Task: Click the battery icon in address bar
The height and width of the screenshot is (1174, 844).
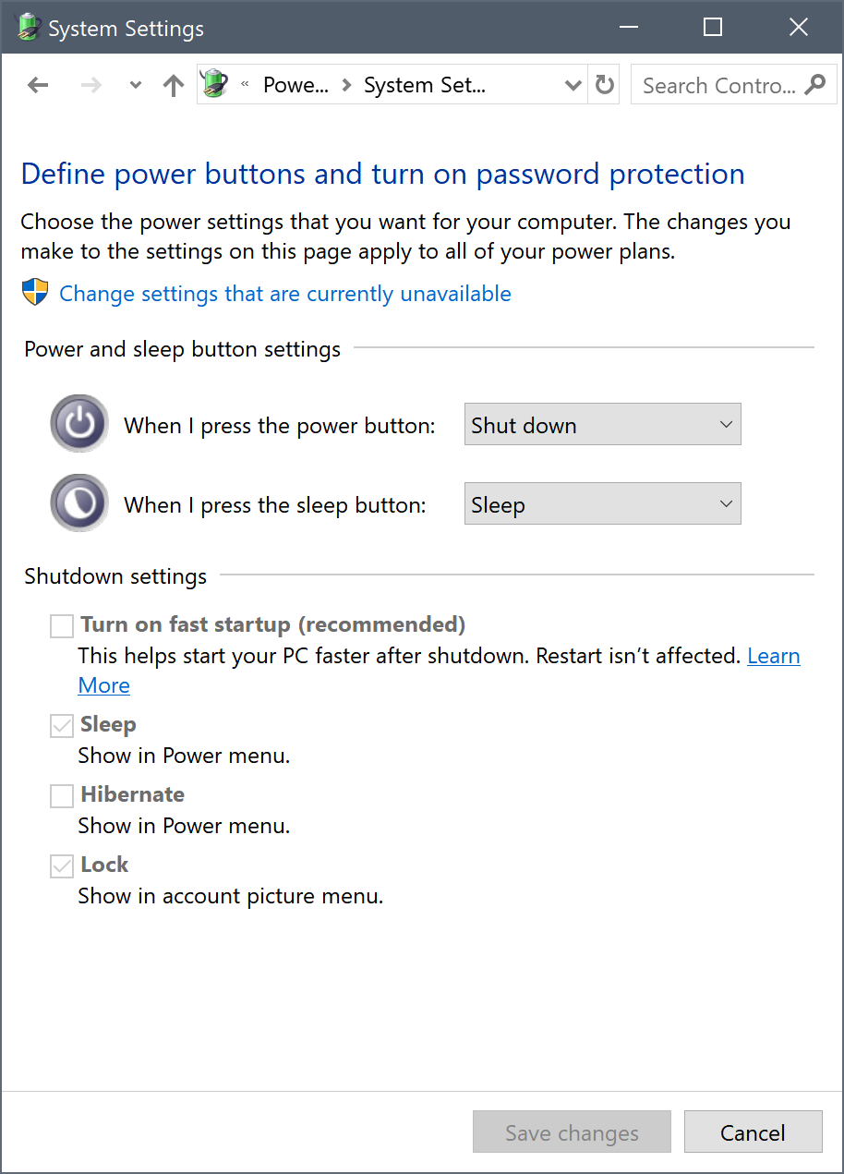Action: tap(215, 85)
